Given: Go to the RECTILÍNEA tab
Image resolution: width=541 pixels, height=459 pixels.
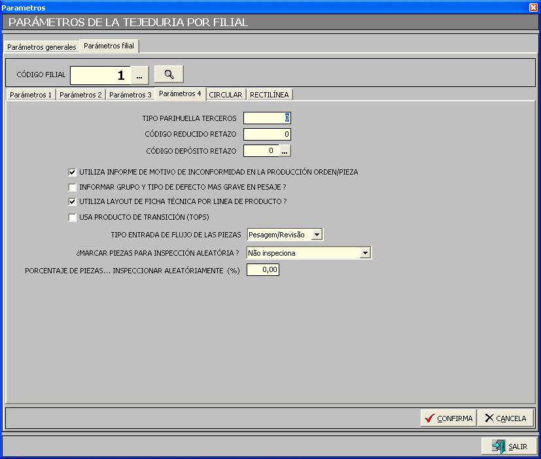Looking at the screenshot, I should coord(270,95).
